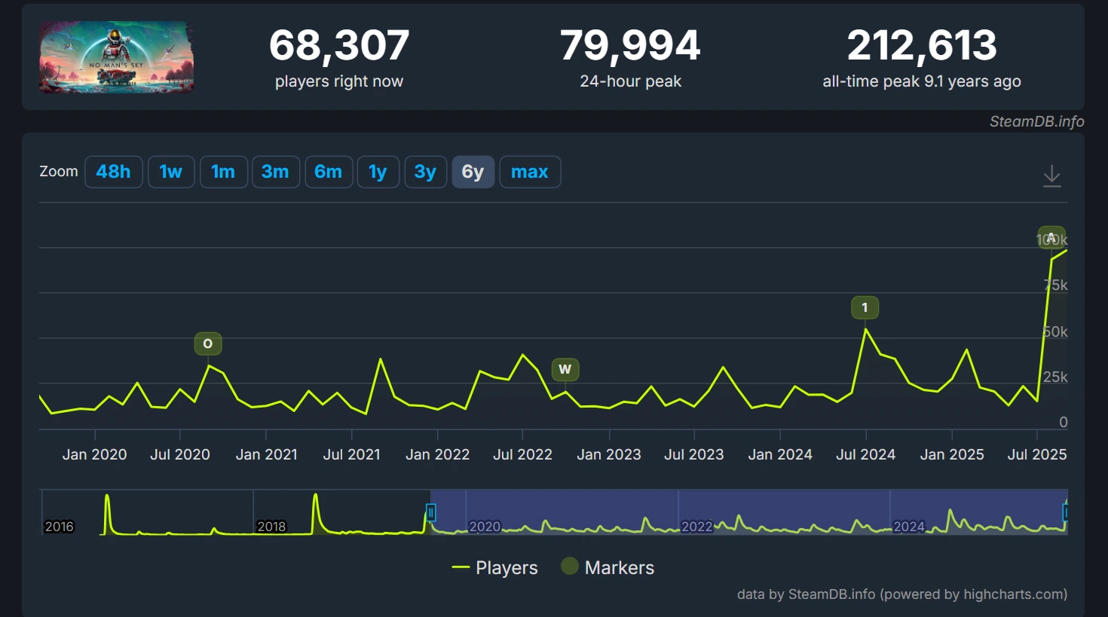Zoom chart to 1y
1108x617 pixels.
(x=378, y=172)
